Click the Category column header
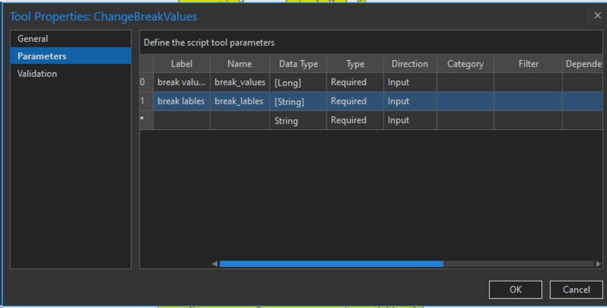 (465, 64)
